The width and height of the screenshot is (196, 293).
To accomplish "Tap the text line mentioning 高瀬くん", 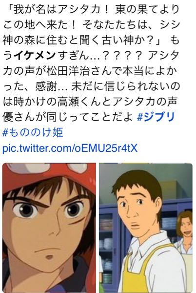I will click(x=90, y=101).
